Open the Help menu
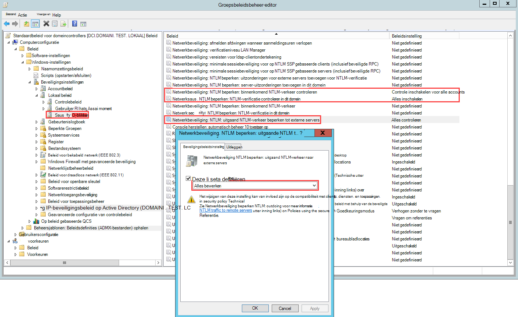Viewport: 518px width, 317px height. [56, 15]
